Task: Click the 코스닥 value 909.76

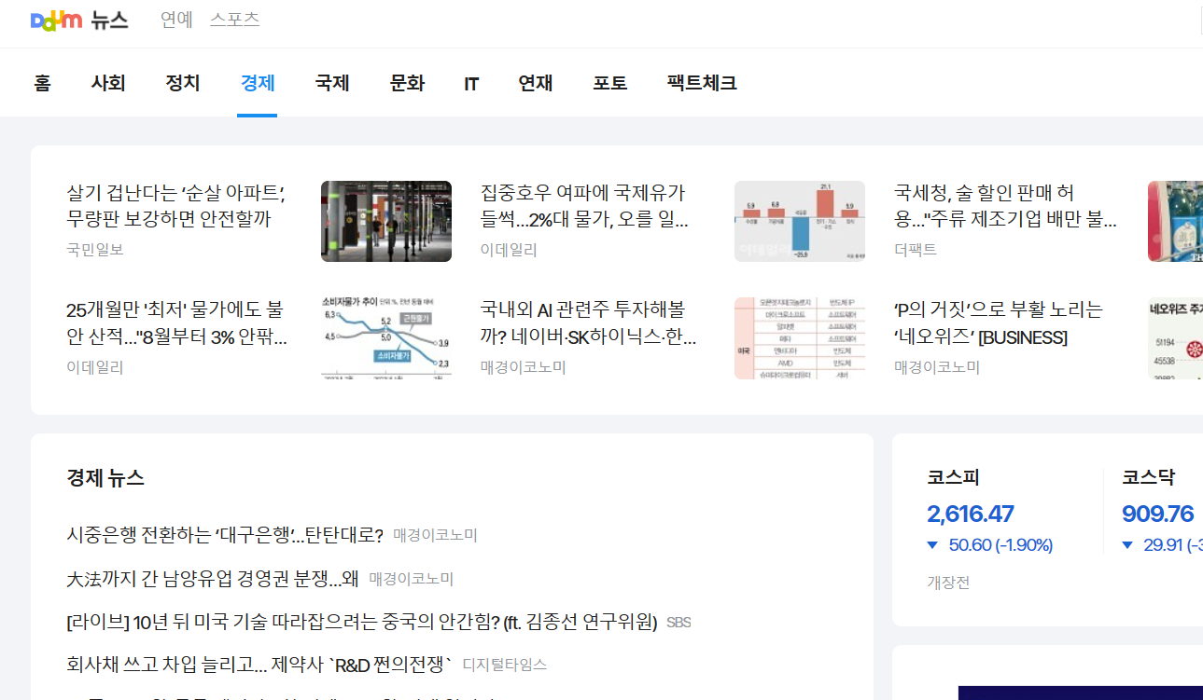Action: (1158, 514)
